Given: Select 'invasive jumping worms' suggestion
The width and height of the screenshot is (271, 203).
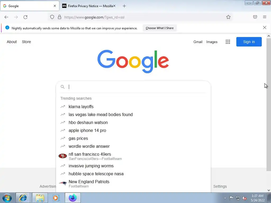Looking at the screenshot, I should tap(133, 166).
